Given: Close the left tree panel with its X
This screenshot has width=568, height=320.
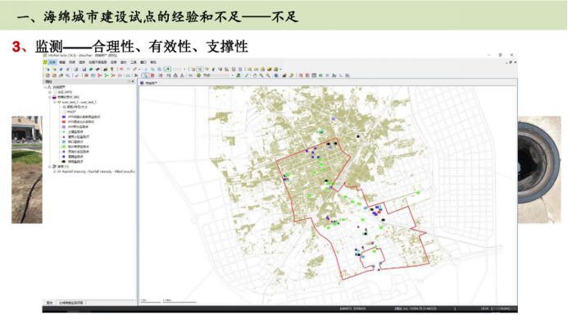Looking at the screenshot, I should click(x=133, y=81).
